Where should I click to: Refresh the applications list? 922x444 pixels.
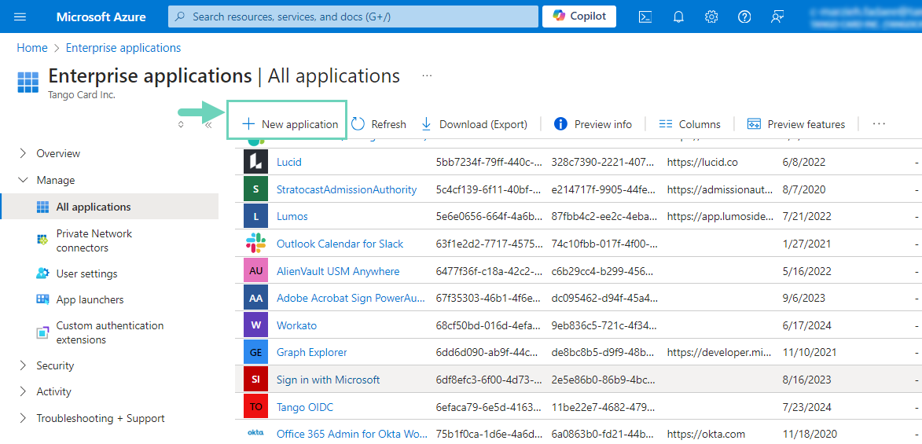pyautogui.click(x=379, y=124)
